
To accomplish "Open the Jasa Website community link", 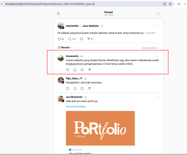I will coord(91,26).
